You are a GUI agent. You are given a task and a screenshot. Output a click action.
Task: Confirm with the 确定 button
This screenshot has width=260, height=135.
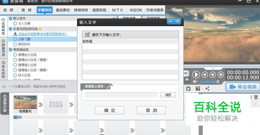click(x=109, y=110)
